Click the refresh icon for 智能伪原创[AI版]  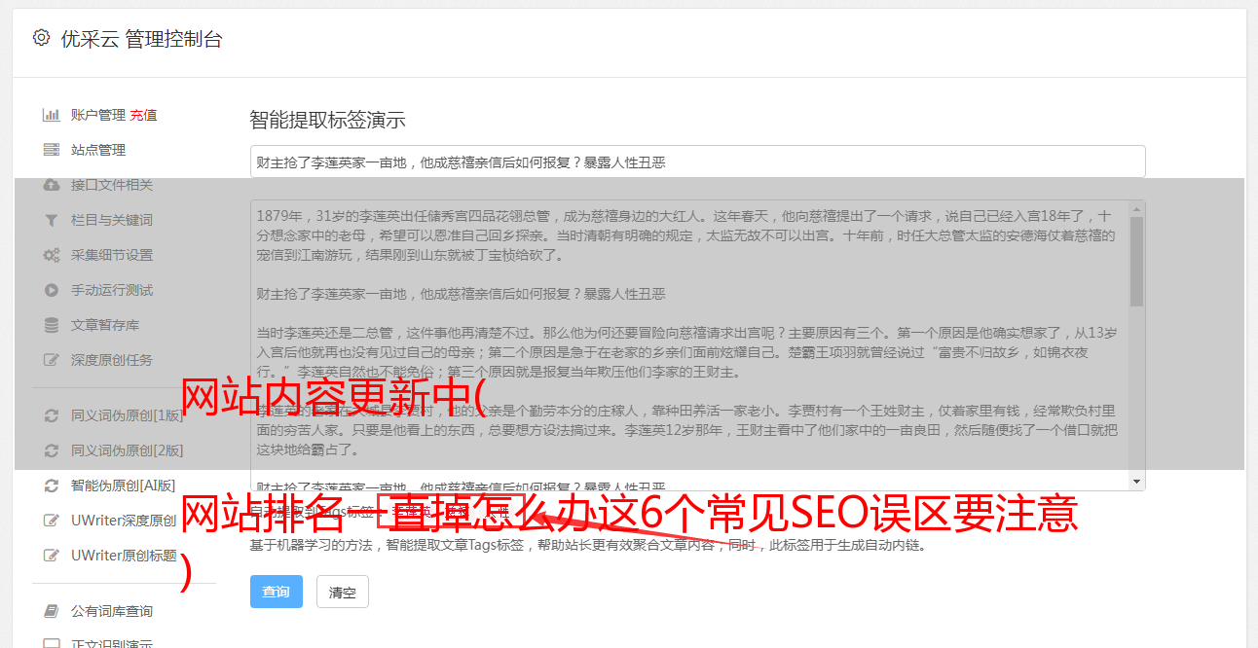[x=52, y=486]
